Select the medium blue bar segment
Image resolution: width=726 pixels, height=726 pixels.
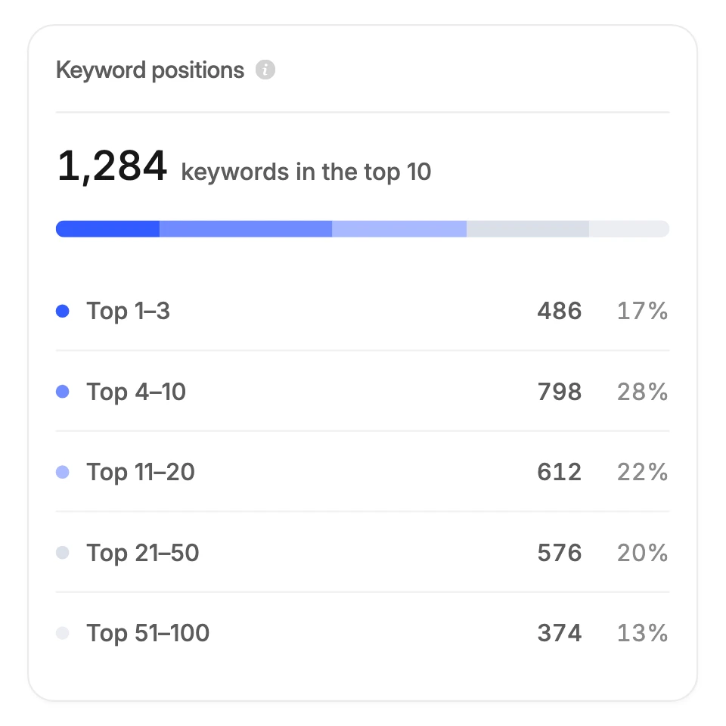click(x=246, y=228)
